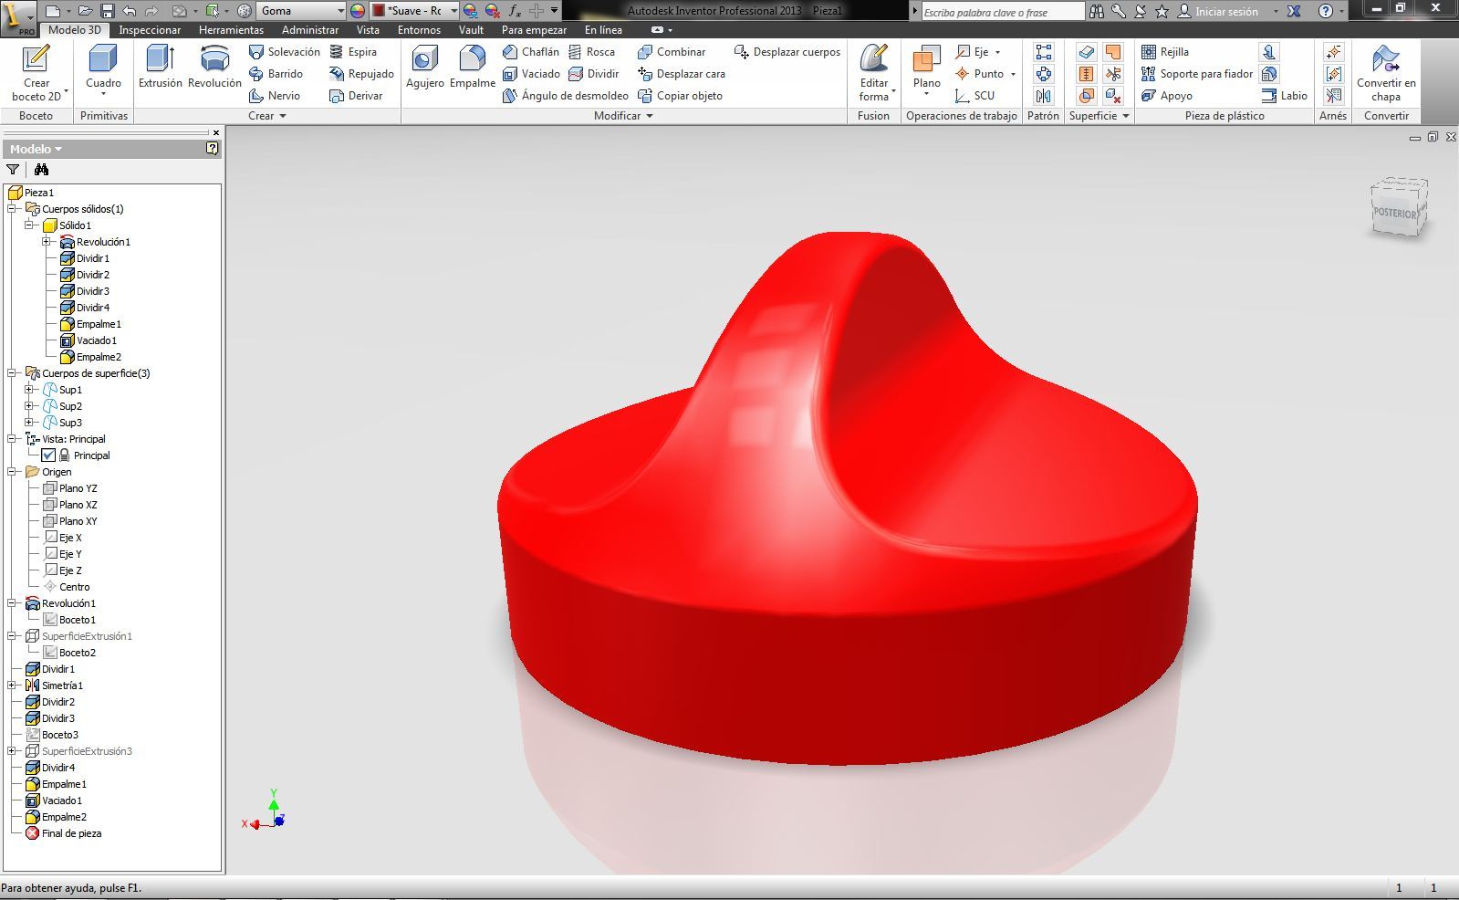Select the Labio lip tool
The image size is (1459, 900).
1285,96
